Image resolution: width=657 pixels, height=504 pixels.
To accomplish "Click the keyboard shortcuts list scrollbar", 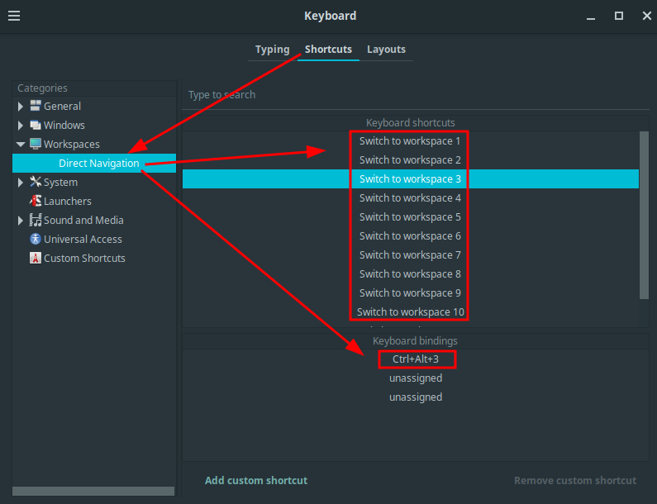I will point(644,215).
